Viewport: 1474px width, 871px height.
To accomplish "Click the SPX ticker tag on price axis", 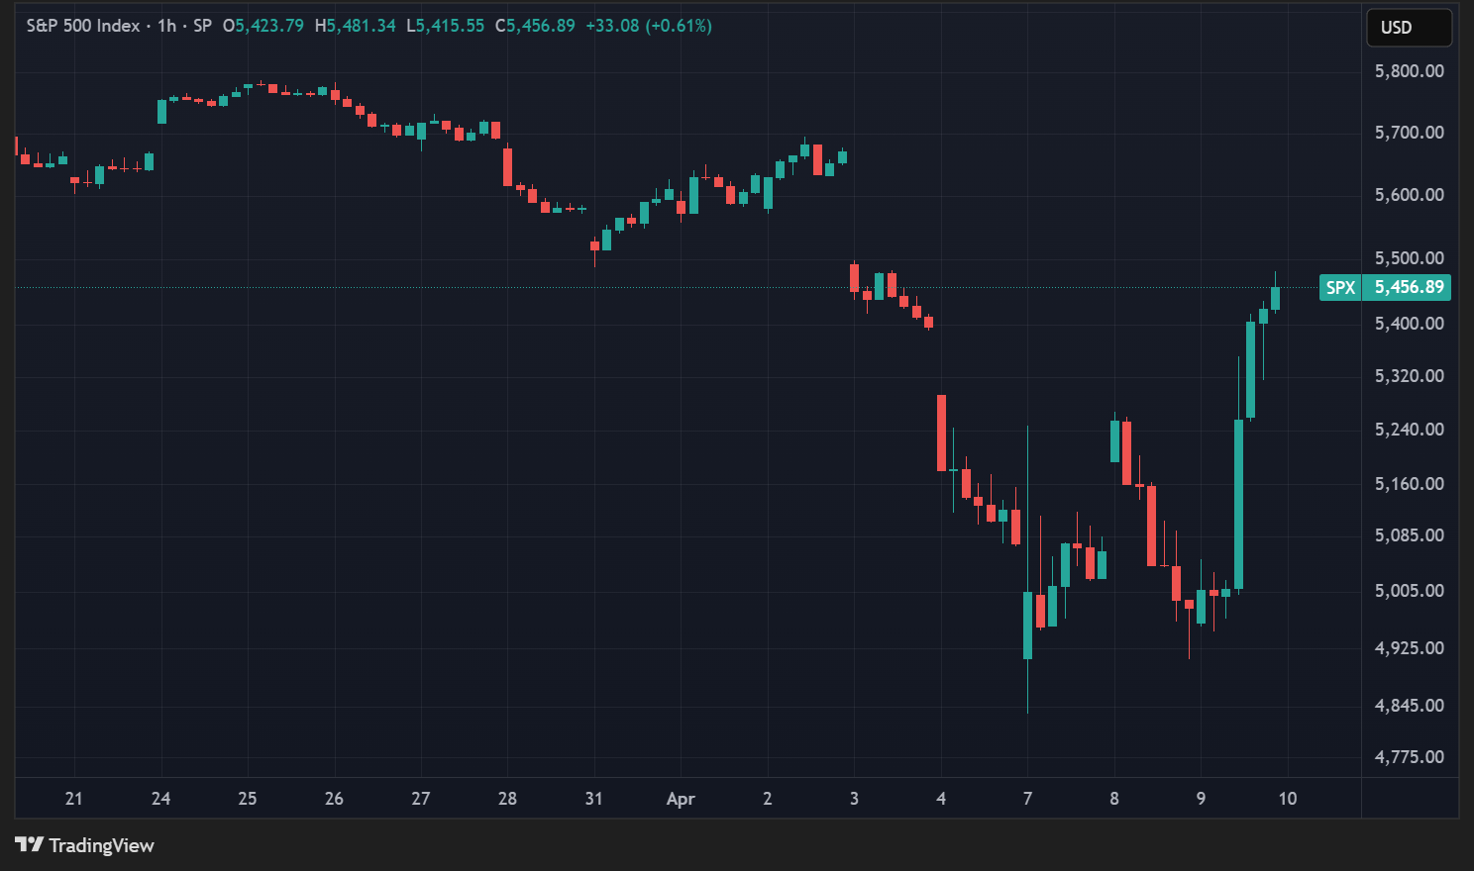I will pos(1340,287).
